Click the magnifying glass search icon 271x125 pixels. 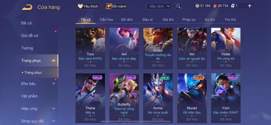pos(178,6)
